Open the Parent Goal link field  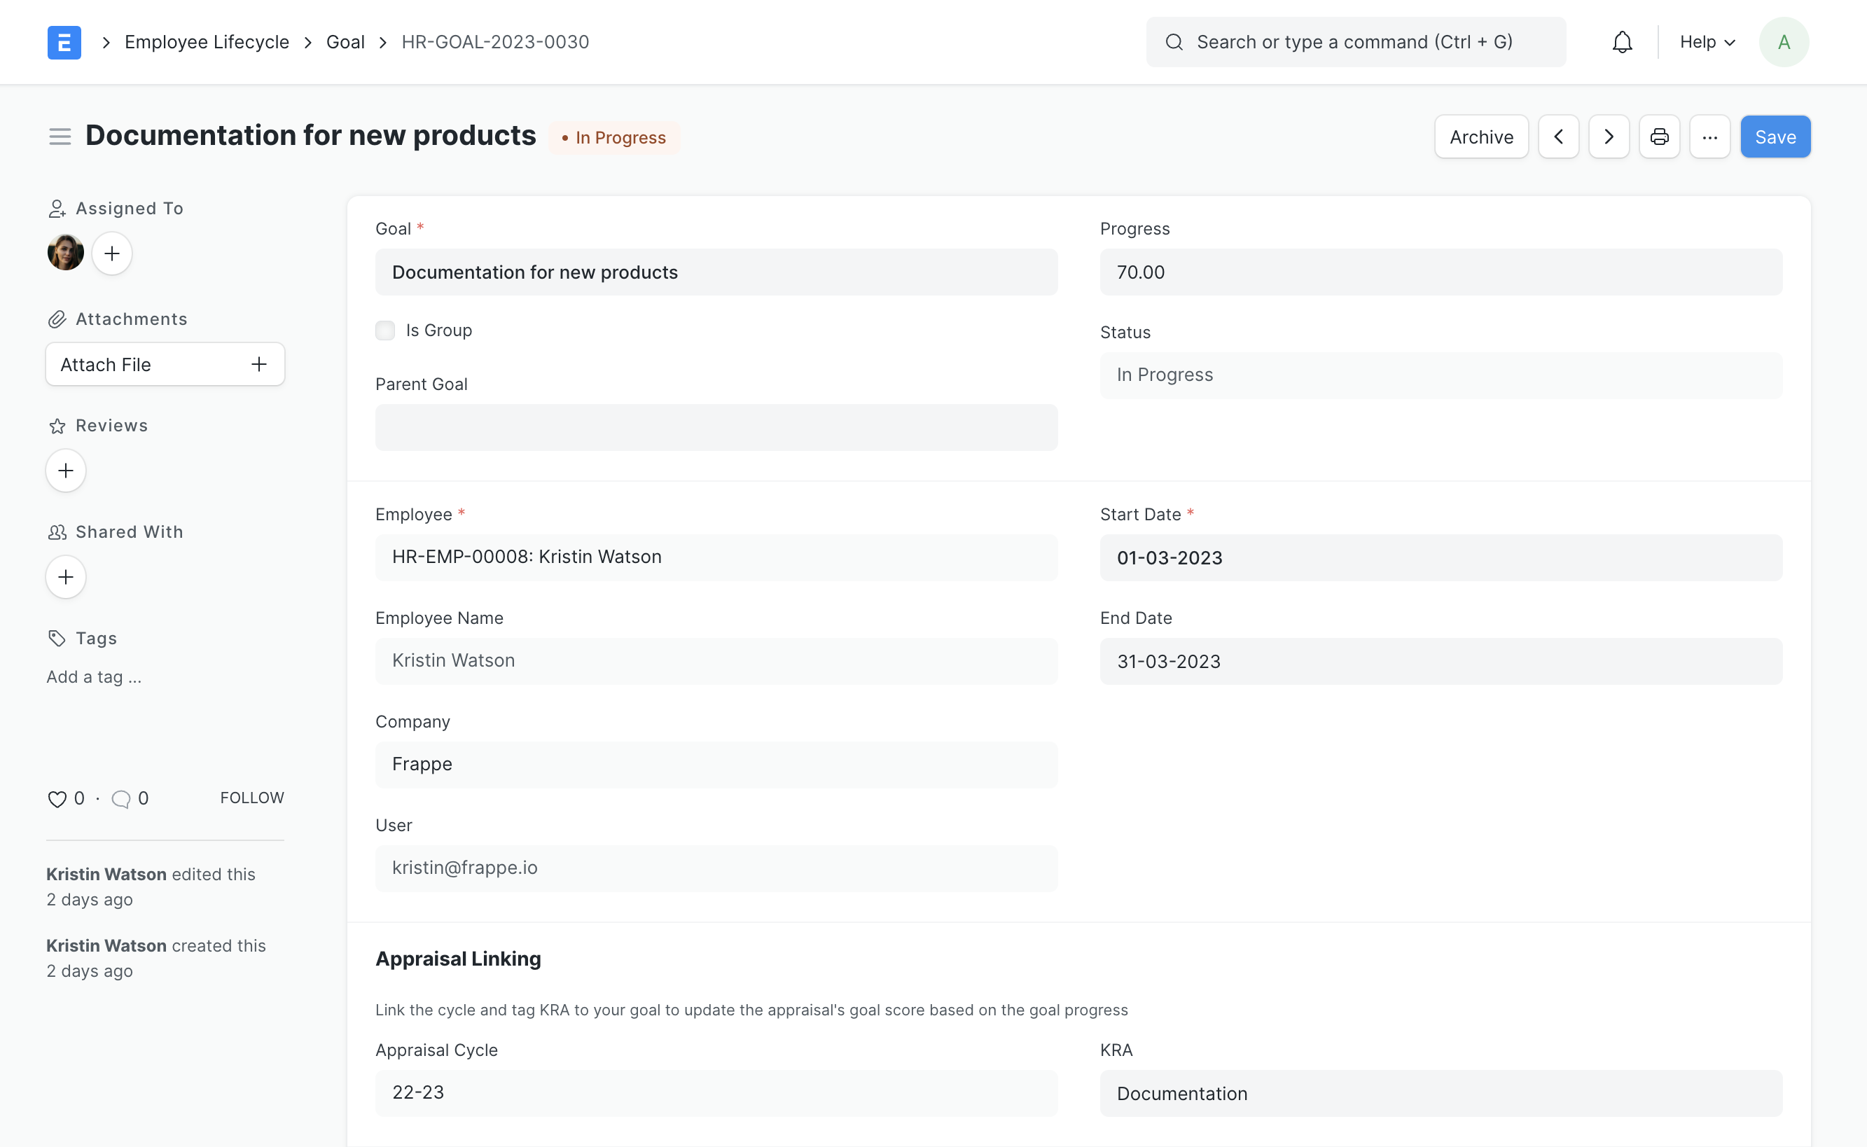pos(716,428)
